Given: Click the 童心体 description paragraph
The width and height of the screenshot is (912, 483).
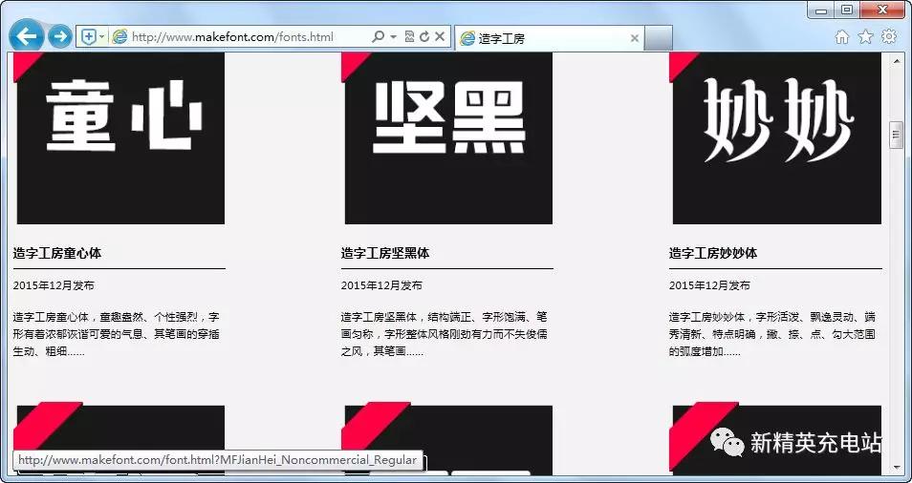Looking at the screenshot, I should pos(117,334).
